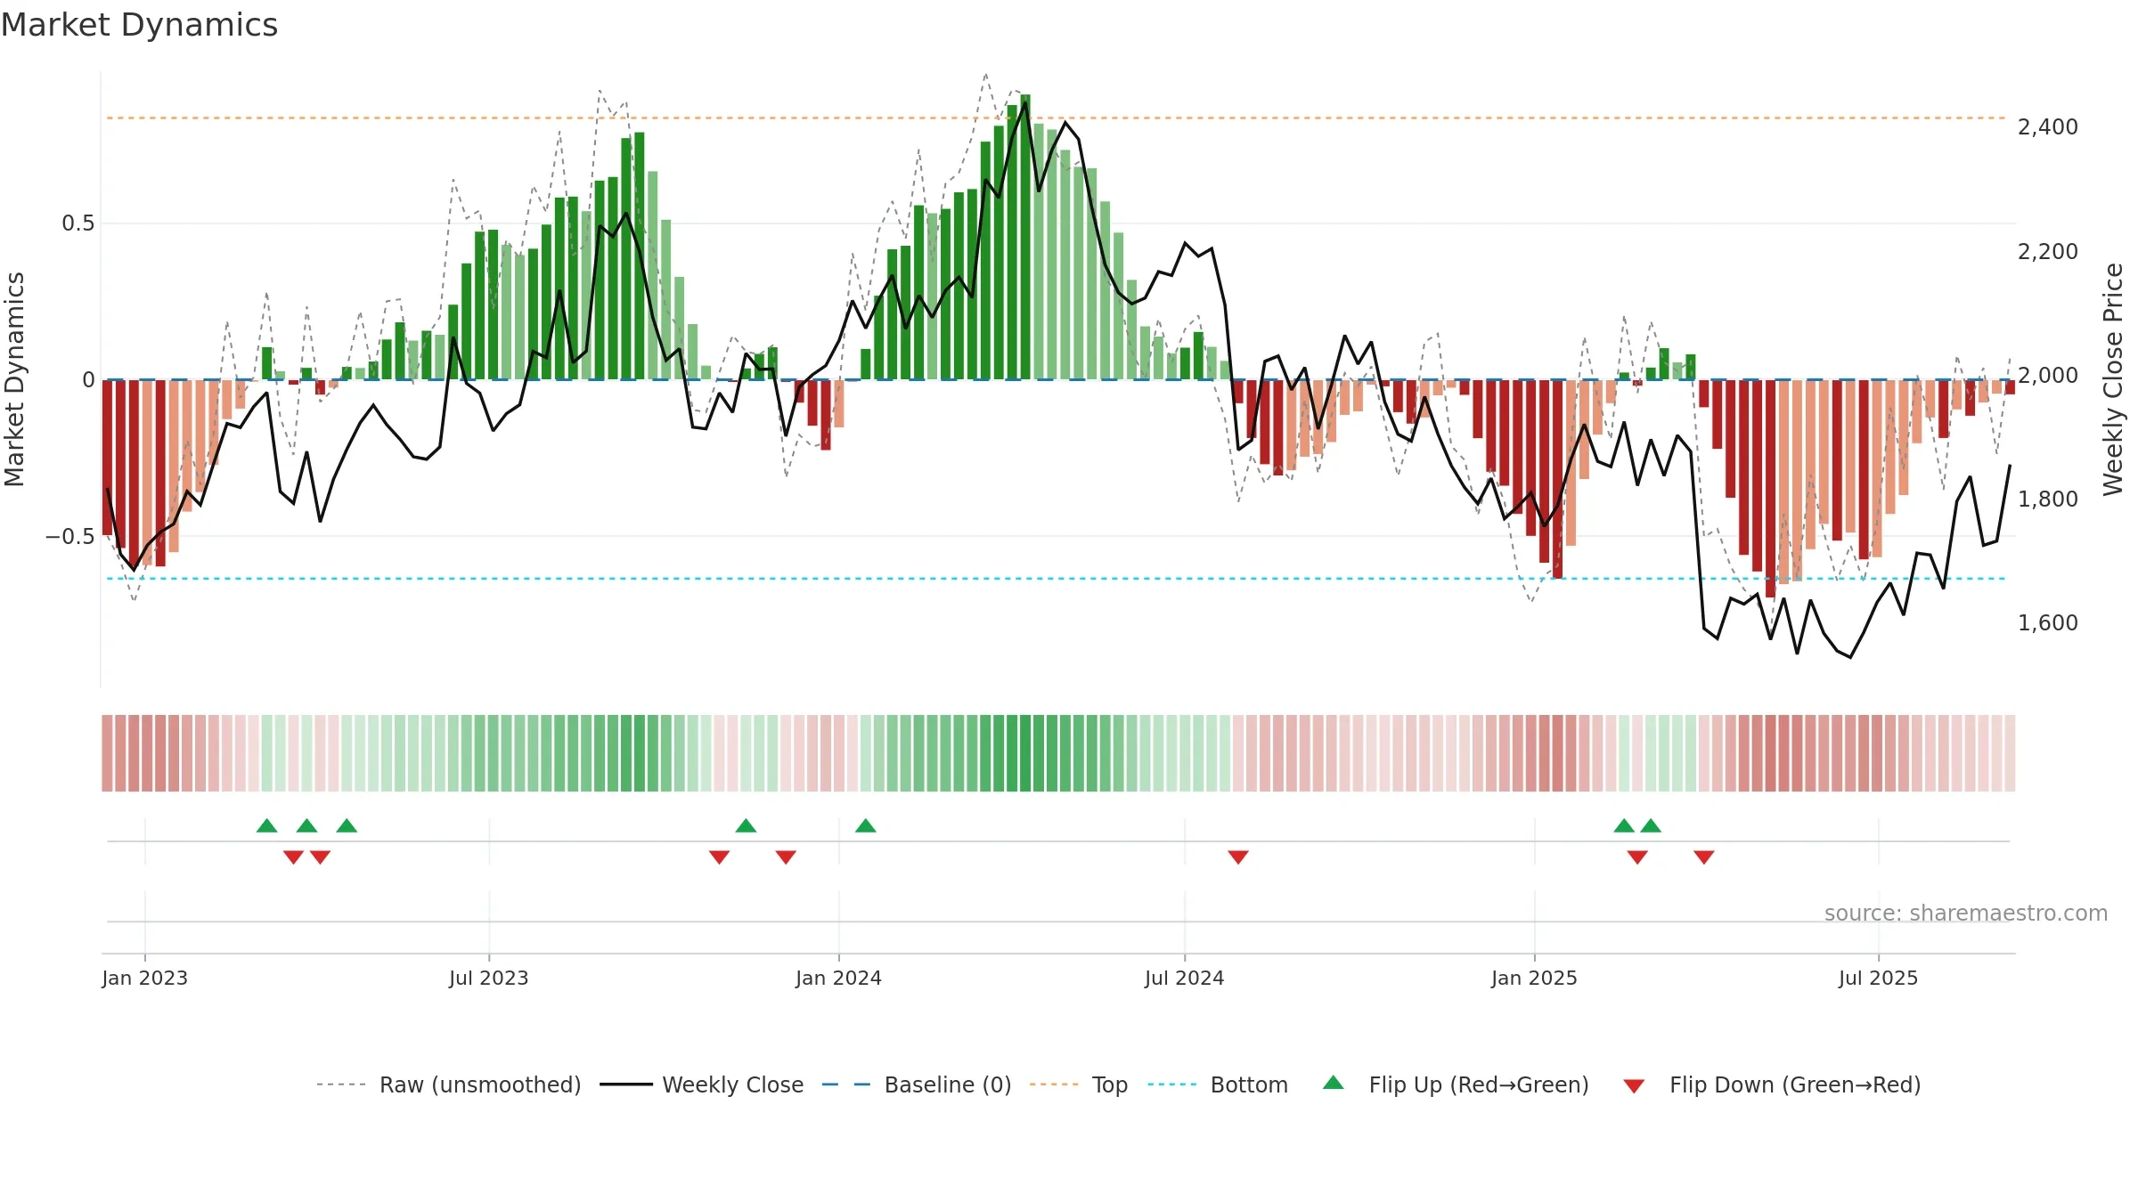Click the 1,800 price axis label
Image resolution: width=2138 pixels, height=1202 pixels.
(x=2048, y=499)
